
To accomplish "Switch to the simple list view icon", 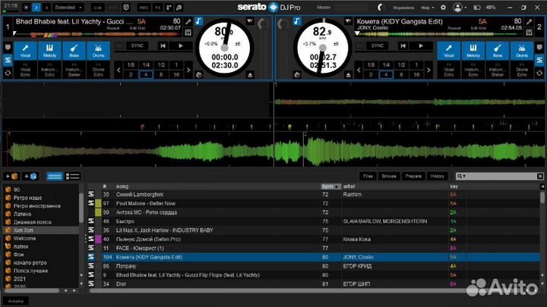I will 55,177.
